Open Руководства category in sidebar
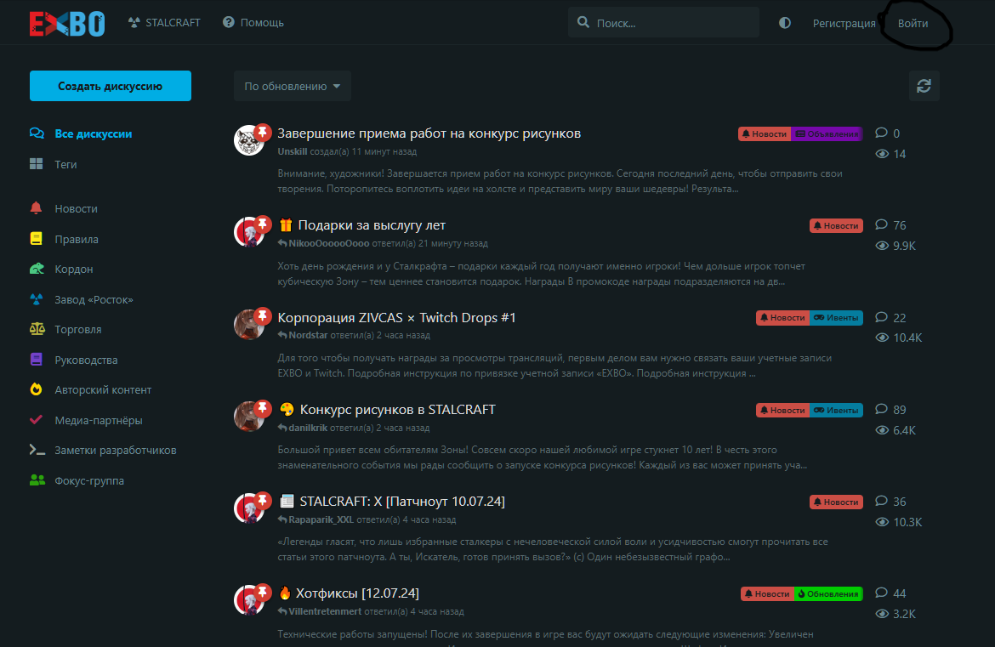 (86, 360)
